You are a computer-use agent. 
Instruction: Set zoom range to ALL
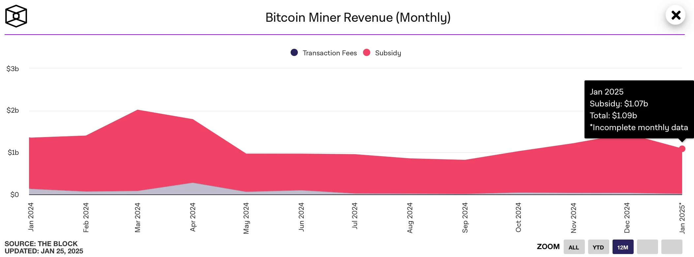(574, 247)
